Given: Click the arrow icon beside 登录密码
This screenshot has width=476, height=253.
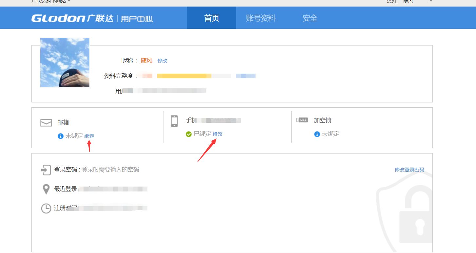Looking at the screenshot, I should [x=46, y=170].
